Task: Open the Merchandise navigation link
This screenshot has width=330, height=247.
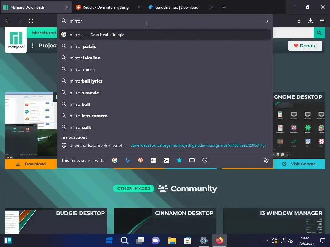Action: coord(44,33)
